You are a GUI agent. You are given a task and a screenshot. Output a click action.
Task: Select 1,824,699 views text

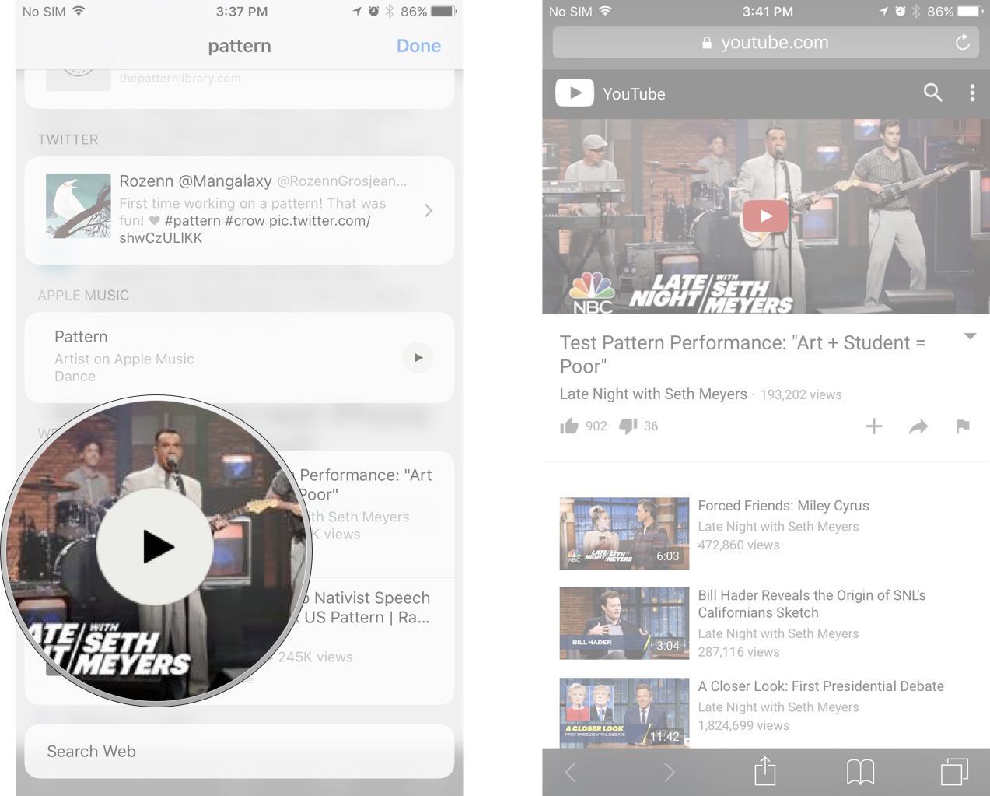[743, 725]
